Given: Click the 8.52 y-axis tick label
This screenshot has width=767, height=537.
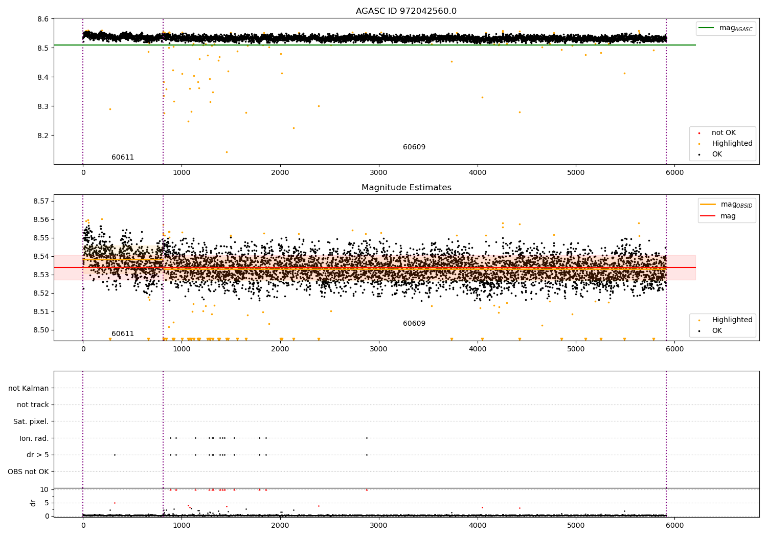Looking at the screenshot, I should [41, 293].
